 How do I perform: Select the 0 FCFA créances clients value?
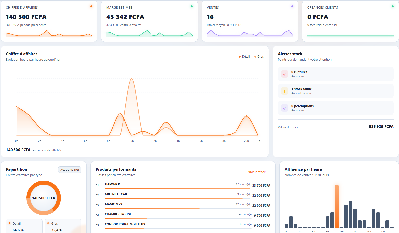(x=318, y=17)
